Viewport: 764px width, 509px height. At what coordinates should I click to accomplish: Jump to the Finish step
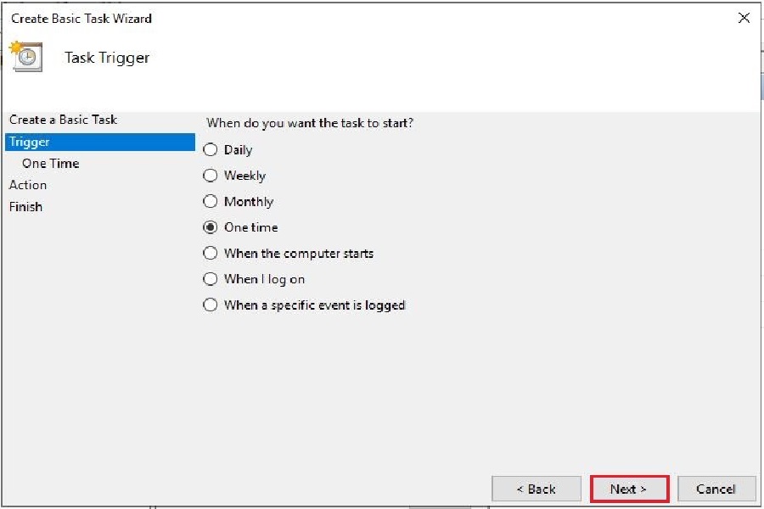25,207
